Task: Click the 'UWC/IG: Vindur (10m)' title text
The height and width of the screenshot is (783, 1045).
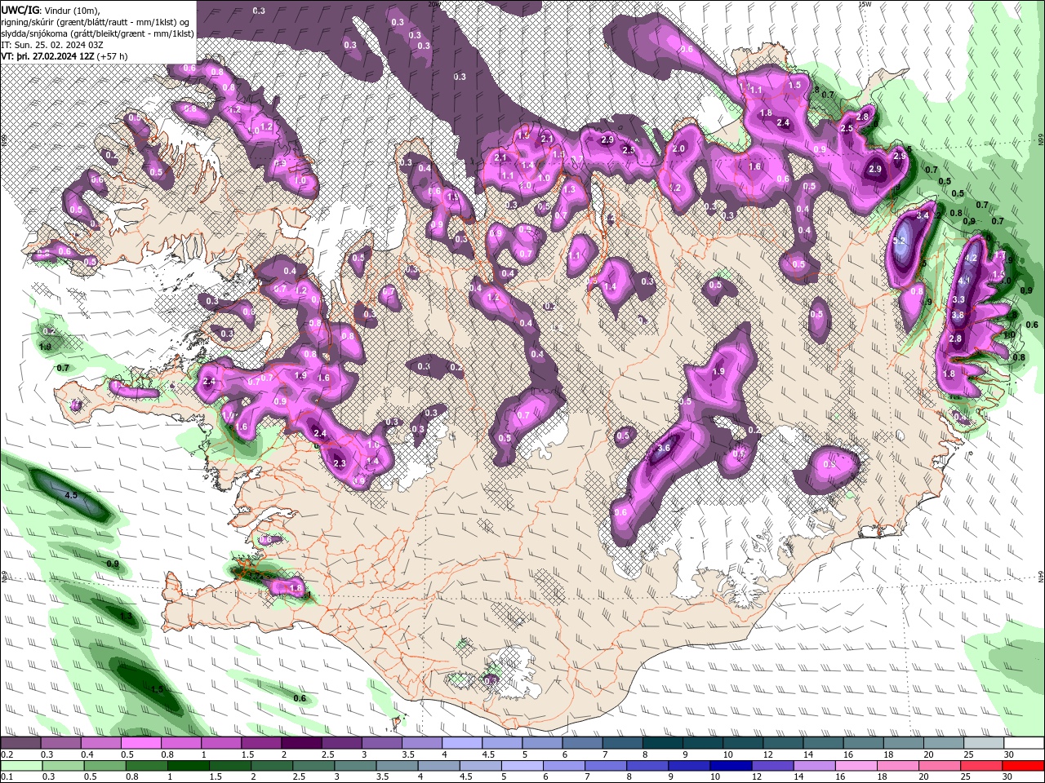Action: 49,10
